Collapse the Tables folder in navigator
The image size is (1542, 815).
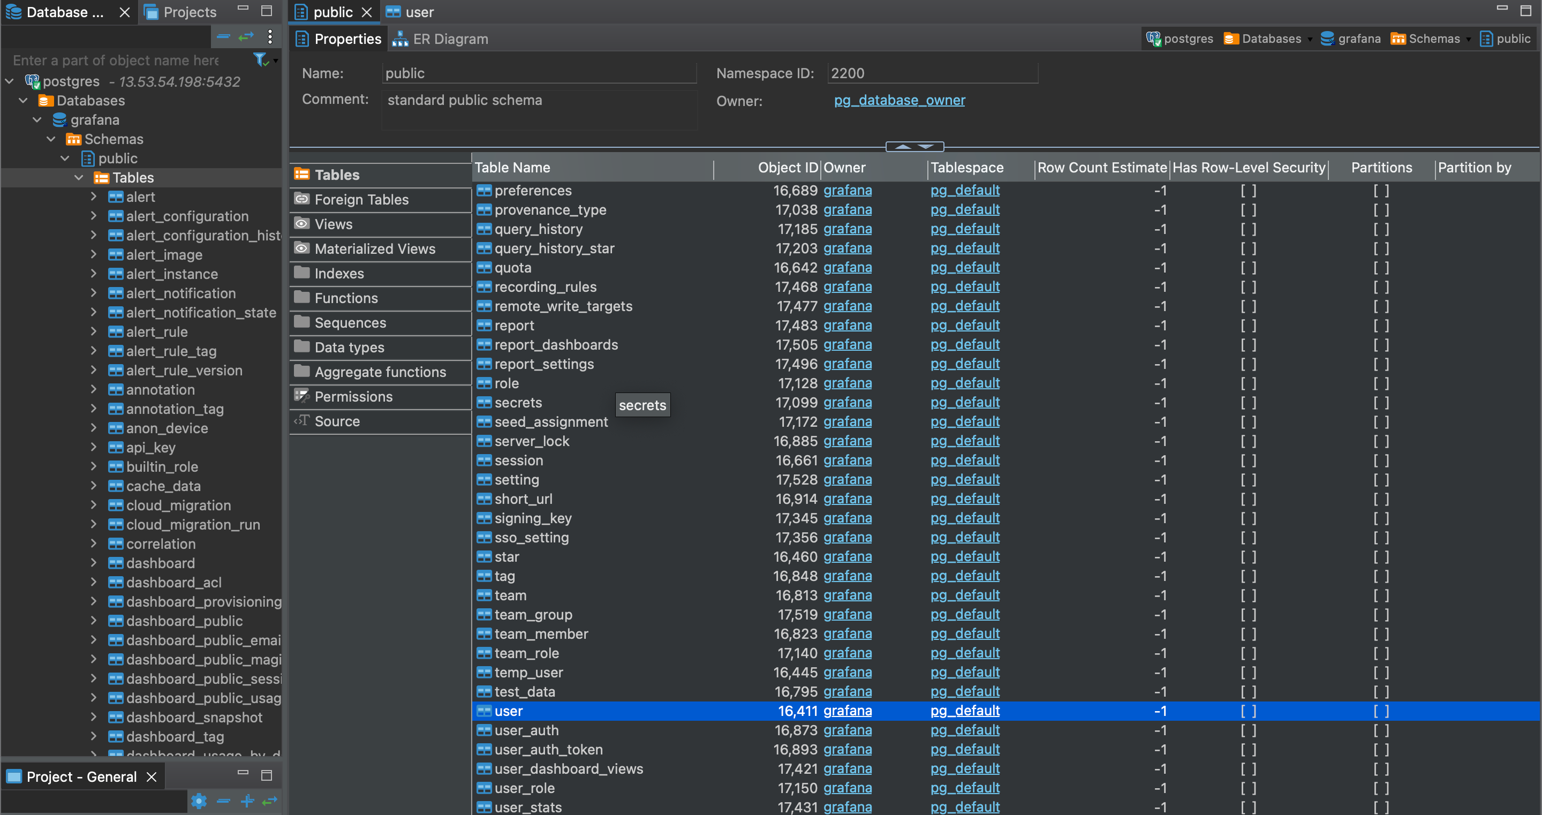click(x=79, y=178)
